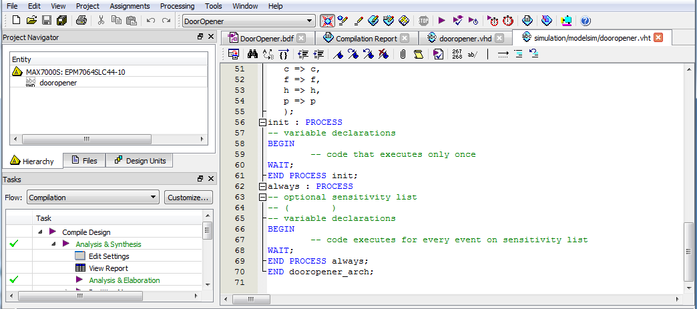The height and width of the screenshot is (309, 697).
Task: Open the File menu
Action: coord(13,6)
